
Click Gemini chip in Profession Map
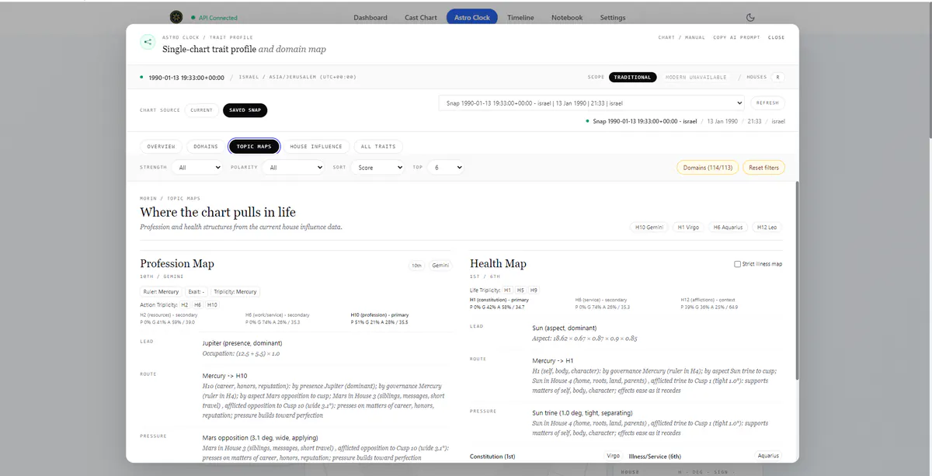tap(440, 266)
